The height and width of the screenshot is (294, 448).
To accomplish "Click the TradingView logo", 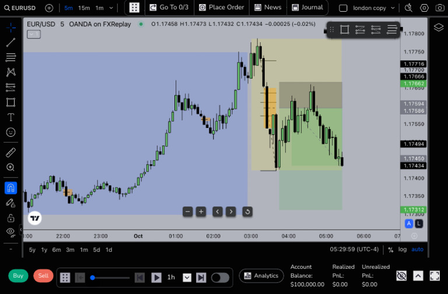I will click(34, 218).
